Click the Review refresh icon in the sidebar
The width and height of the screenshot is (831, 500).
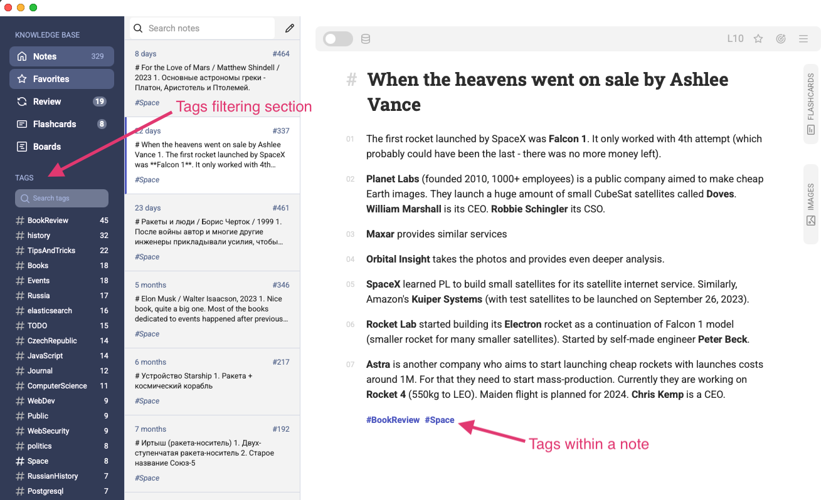click(x=23, y=101)
